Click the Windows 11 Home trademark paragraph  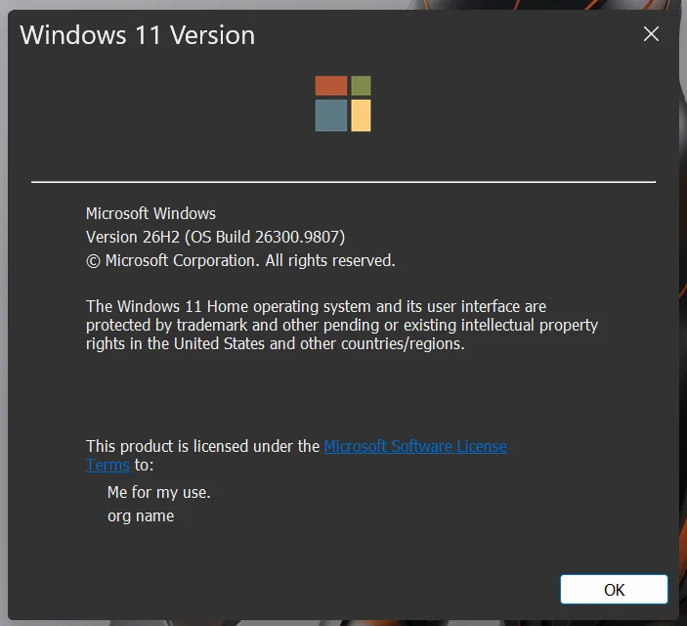point(342,325)
